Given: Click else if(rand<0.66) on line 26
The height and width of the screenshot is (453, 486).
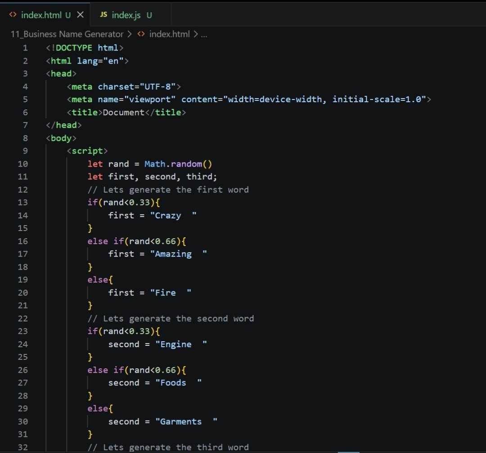Looking at the screenshot, I should coord(137,370).
